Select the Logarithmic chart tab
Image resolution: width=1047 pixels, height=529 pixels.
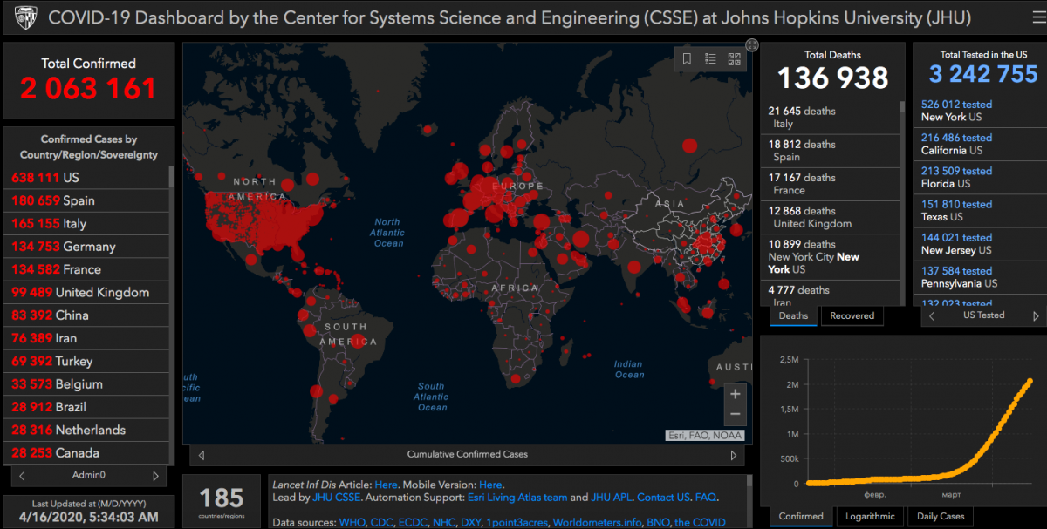(x=870, y=516)
